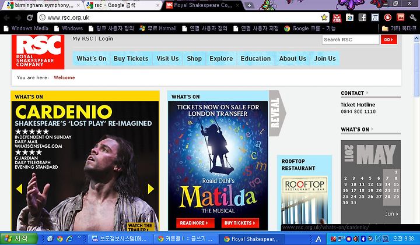Open Chrome wrench settings menu

coord(413,17)
